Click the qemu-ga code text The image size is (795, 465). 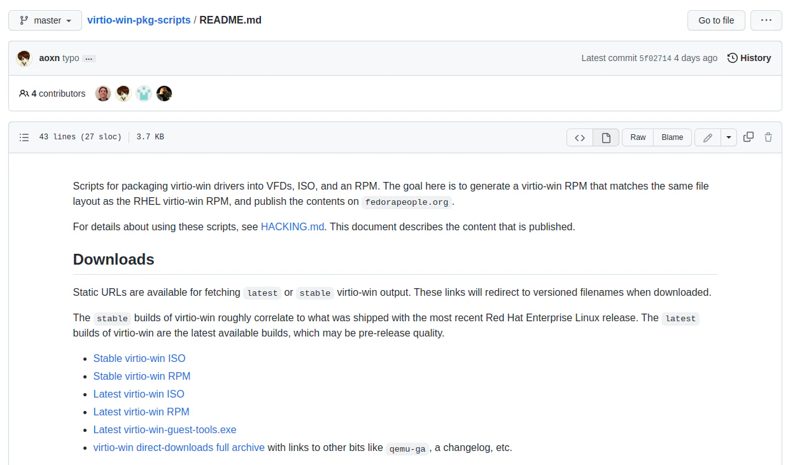coord(407,448)
